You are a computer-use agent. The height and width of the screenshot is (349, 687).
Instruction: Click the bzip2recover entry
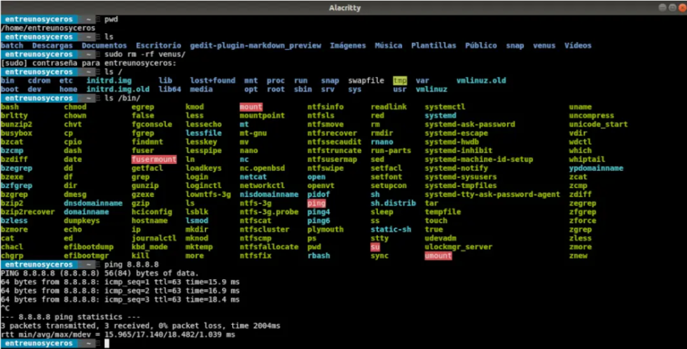tap(27, 212)
